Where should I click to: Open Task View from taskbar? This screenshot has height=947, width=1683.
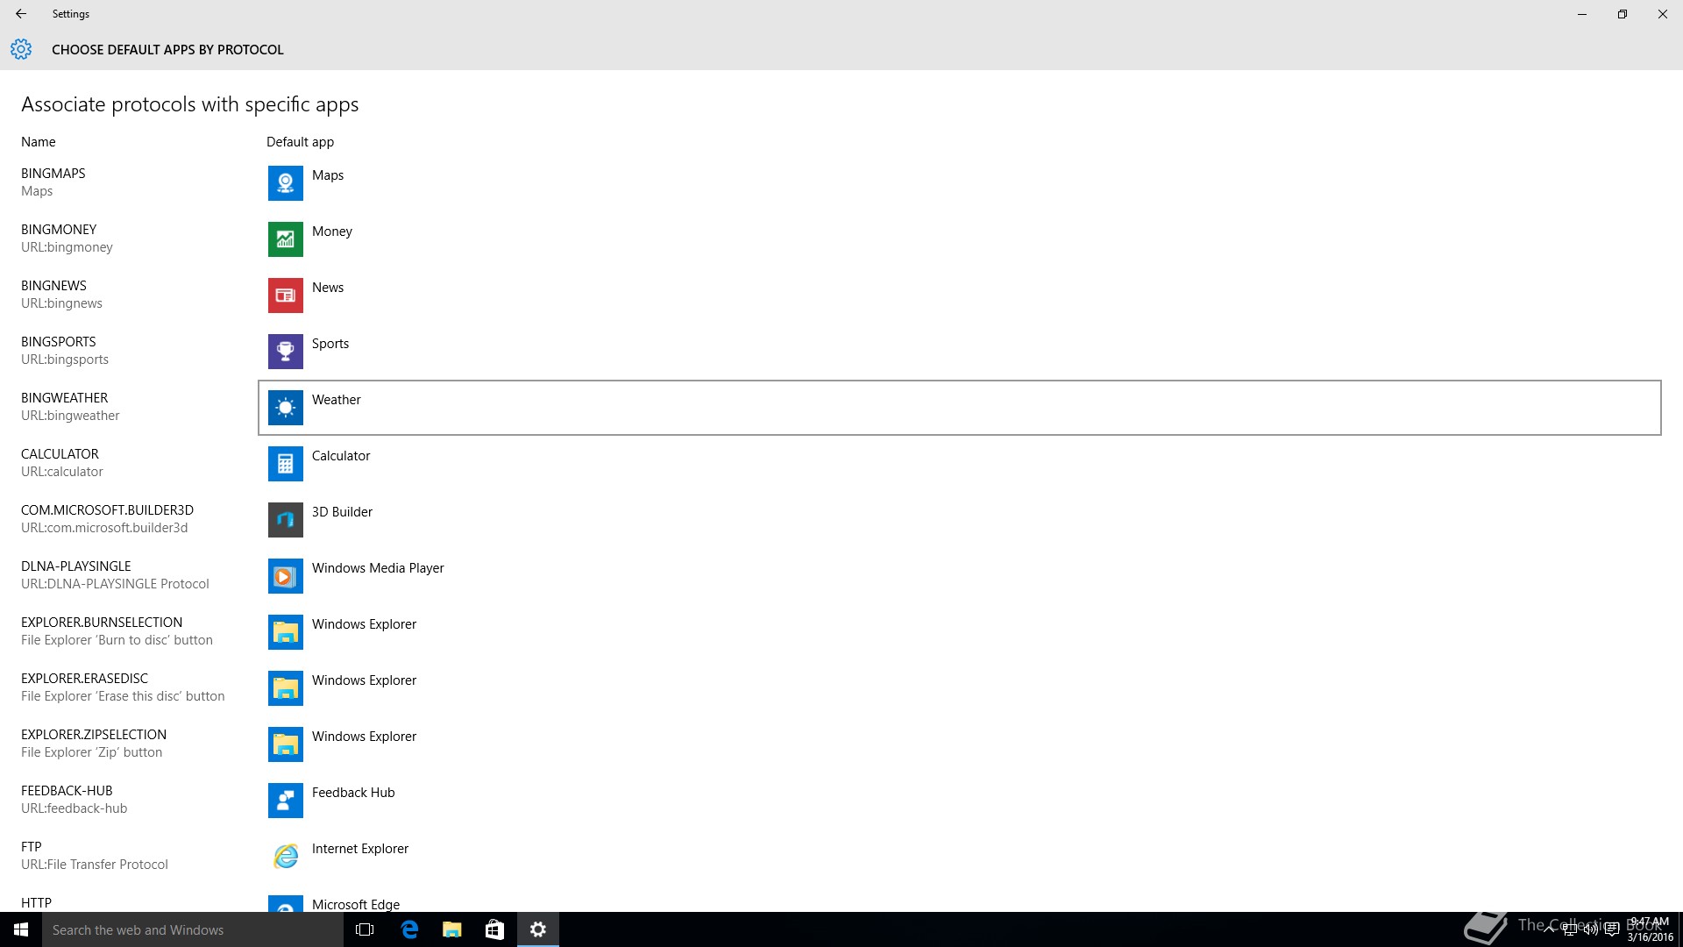(x=365, y=929)
